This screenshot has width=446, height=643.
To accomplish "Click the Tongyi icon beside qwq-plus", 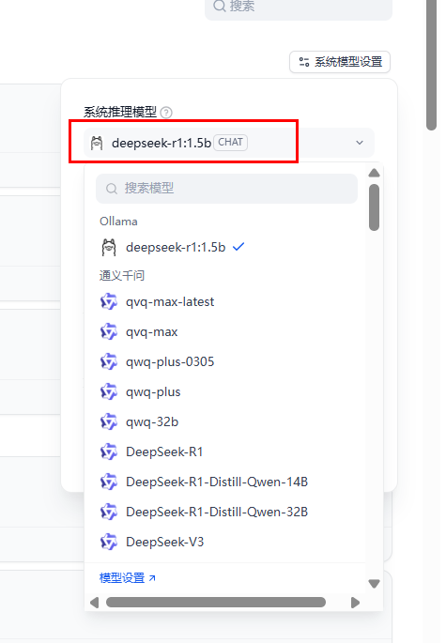I will (109, 392).
